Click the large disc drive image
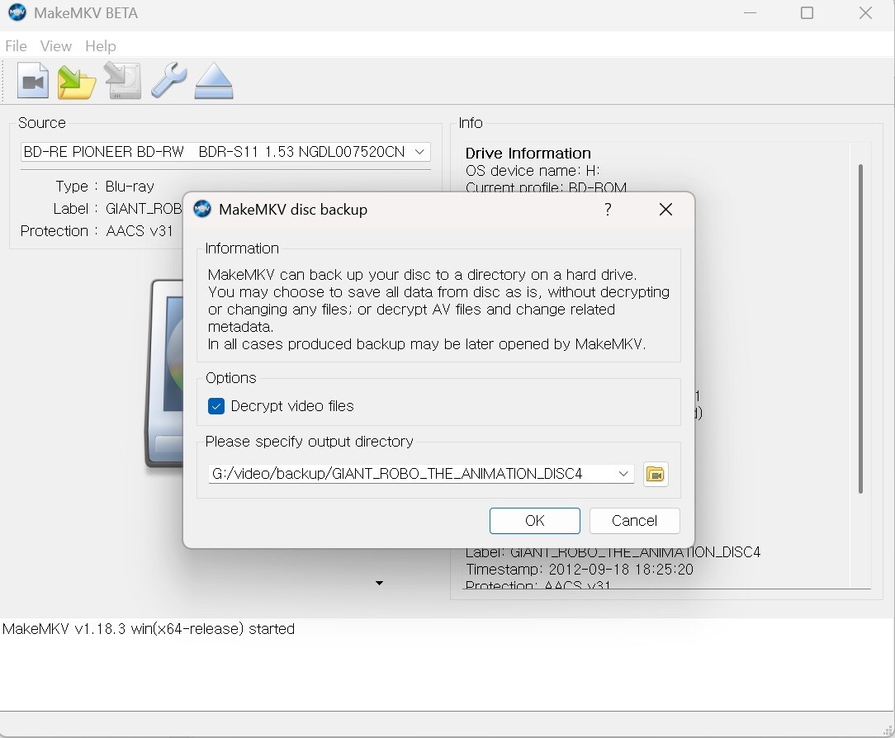The height and width of the screenshot is (738, 895). coord(165,374)
